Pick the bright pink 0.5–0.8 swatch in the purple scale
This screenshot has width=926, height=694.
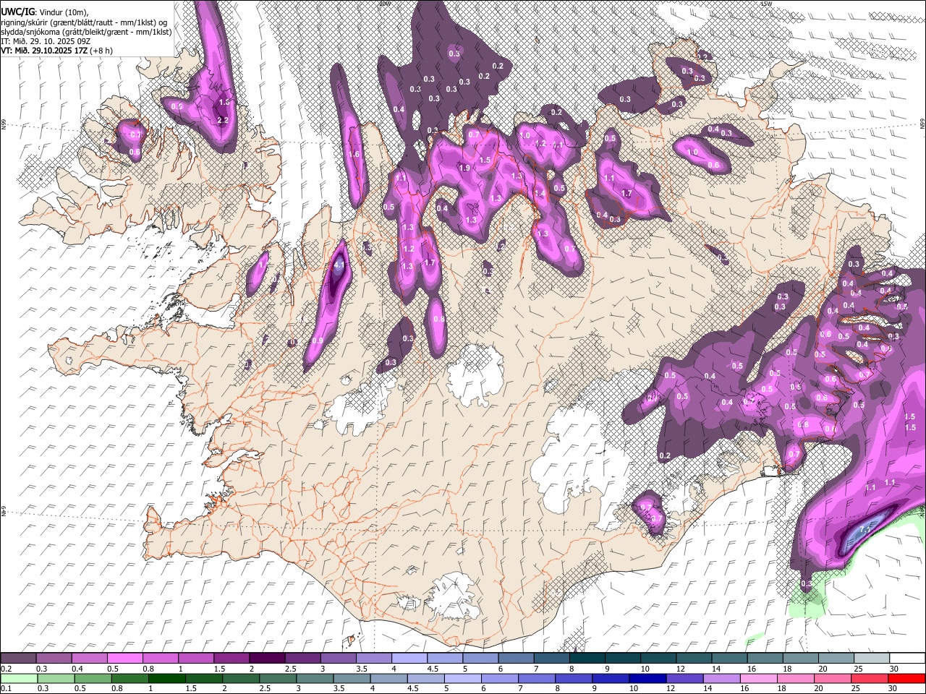tap(125, 659)
